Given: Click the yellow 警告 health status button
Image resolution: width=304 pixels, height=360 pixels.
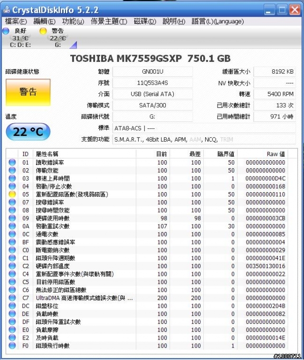Looking at the screenshot, I should point(28,92).
